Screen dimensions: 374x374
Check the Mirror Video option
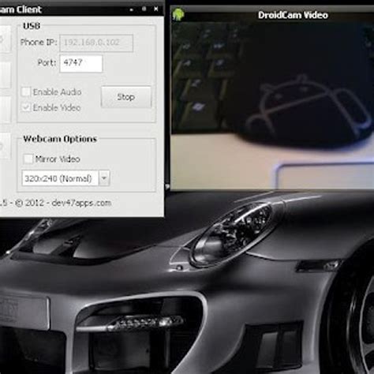[28, 159]
